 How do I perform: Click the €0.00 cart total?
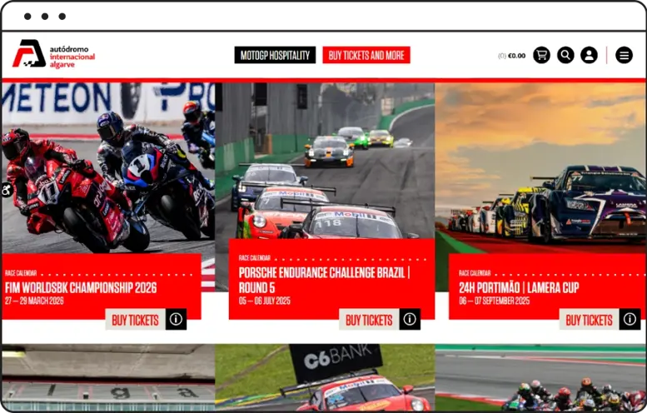coord(516,56)
